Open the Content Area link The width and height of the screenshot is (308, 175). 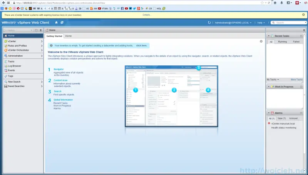[60, 80]
